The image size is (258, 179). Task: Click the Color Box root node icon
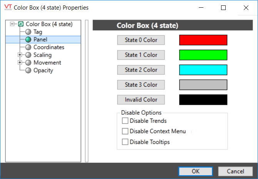pyautogui.click(x=21, y=24)
